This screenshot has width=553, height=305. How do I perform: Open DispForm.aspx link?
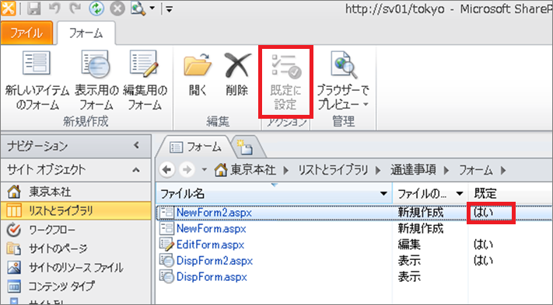(212, 277)
